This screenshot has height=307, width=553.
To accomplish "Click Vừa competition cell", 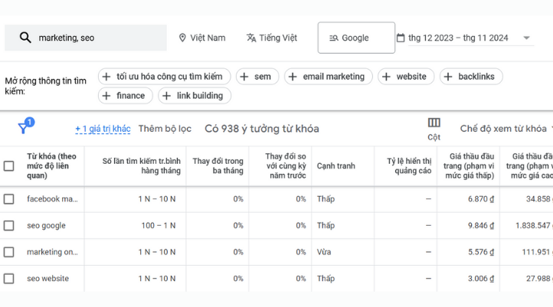I will (x=324, y=252).
